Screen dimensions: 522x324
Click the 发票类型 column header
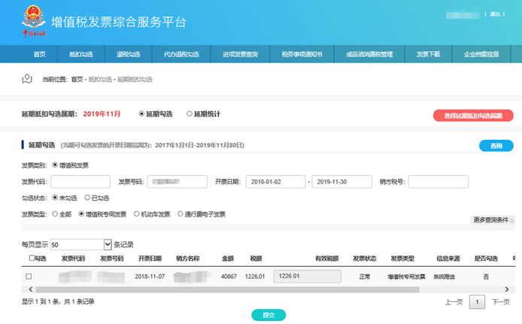pos(402,259)
